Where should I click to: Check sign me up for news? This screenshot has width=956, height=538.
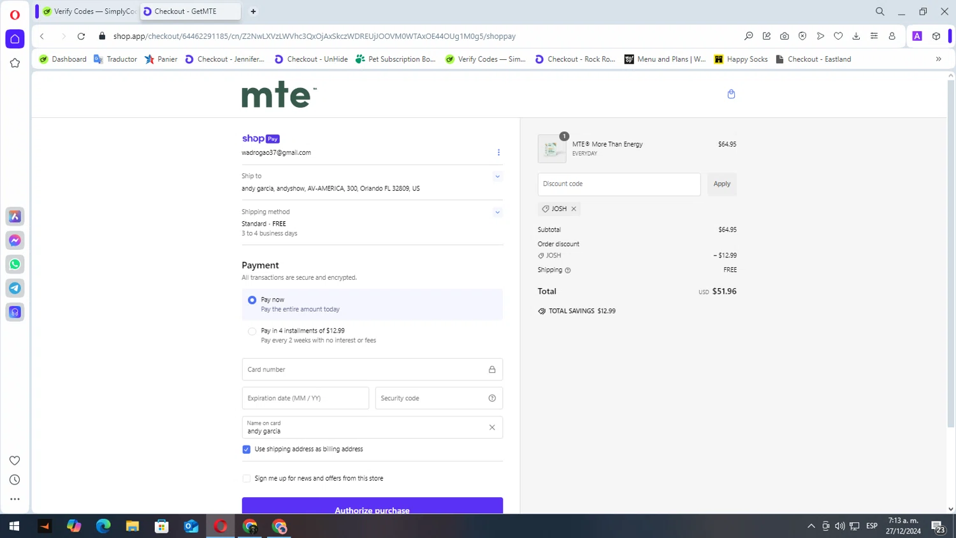click(x=246, y=479)
